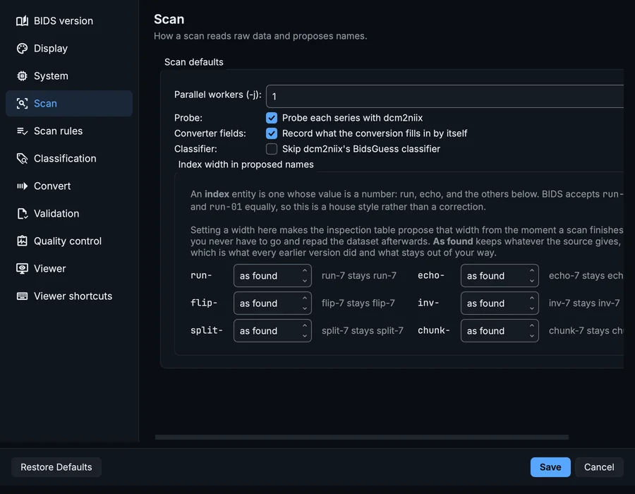This screenshot has height=494, width=635.
Task: Click the 'Classifier:' label
Action: tap(195, 149)
